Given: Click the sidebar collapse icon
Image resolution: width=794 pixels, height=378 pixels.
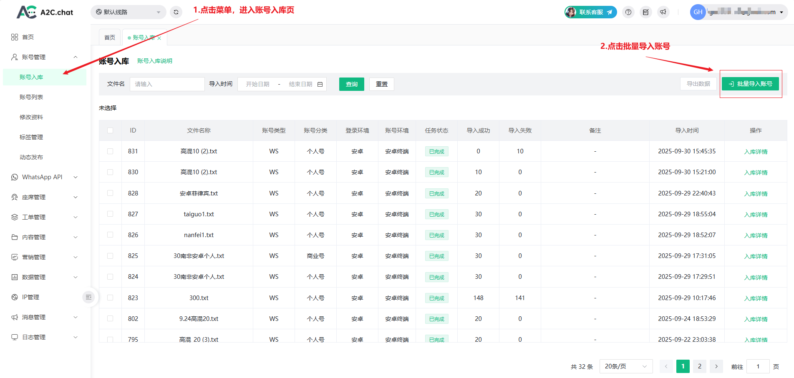Looking at the screenshot, I should (88, 297).
